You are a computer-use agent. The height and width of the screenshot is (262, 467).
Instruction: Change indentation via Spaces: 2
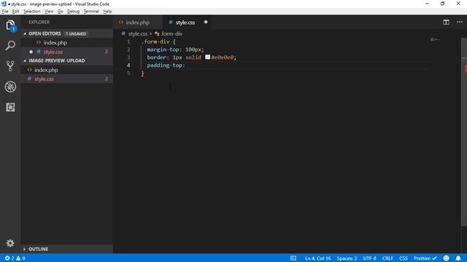pos(347,258)
